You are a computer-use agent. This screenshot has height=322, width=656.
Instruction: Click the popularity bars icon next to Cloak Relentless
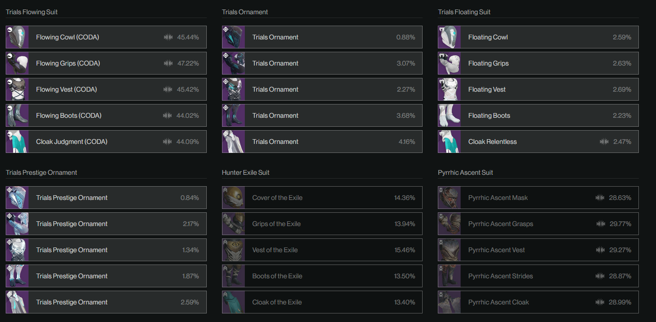(604, 142)
